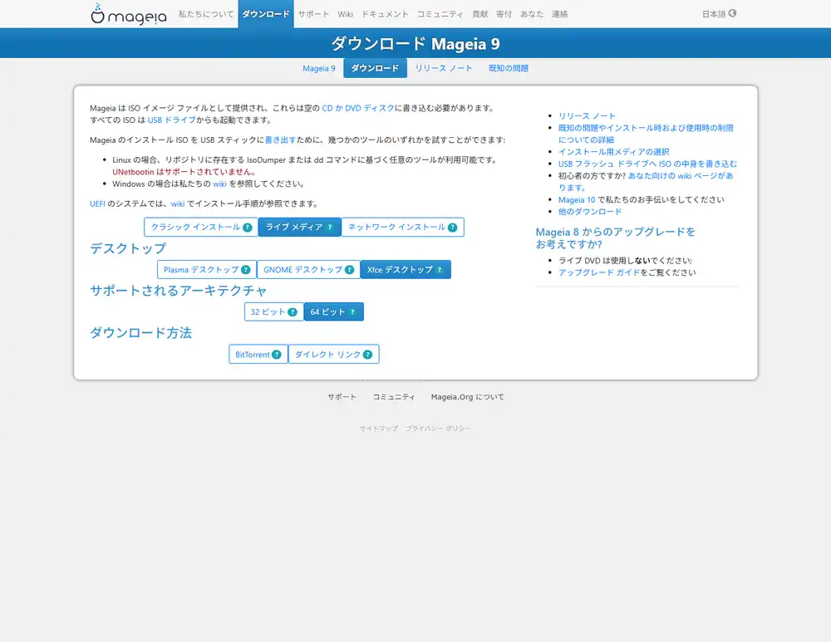Select 32 ビット architecture
The image size is (831, 642).
[x=274, y=312]
